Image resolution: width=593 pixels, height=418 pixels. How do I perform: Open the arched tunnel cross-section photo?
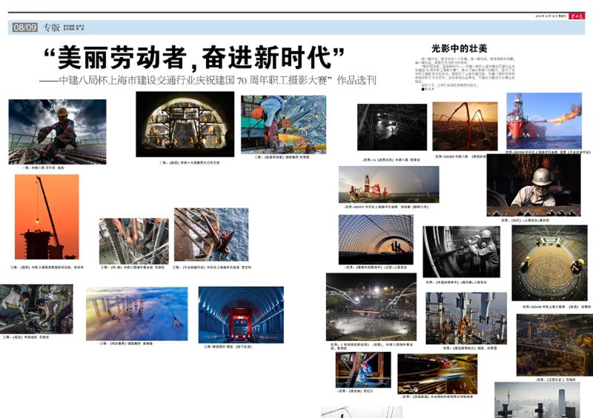tap(185, 124)
